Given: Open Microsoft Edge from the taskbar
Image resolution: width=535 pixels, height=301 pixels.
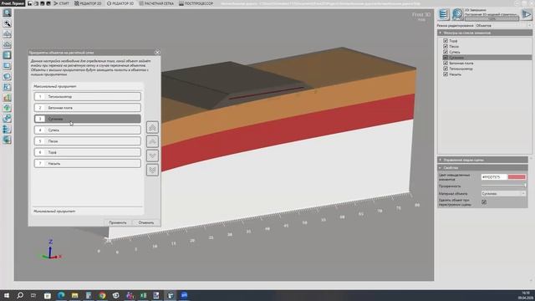Looking at the screenshot, I should [61, 295].
